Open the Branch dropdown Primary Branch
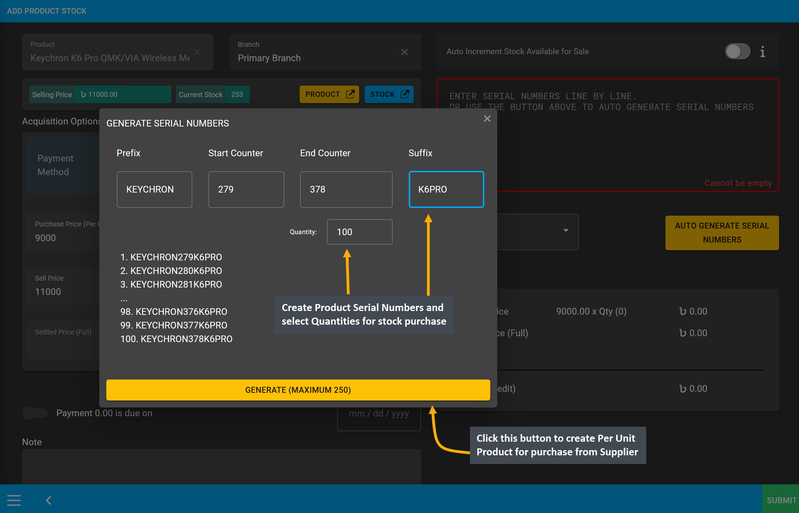This screenshot has height=513, width=799. 325,52
